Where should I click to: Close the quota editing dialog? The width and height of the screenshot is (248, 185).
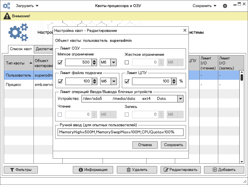tap(185, 30)
